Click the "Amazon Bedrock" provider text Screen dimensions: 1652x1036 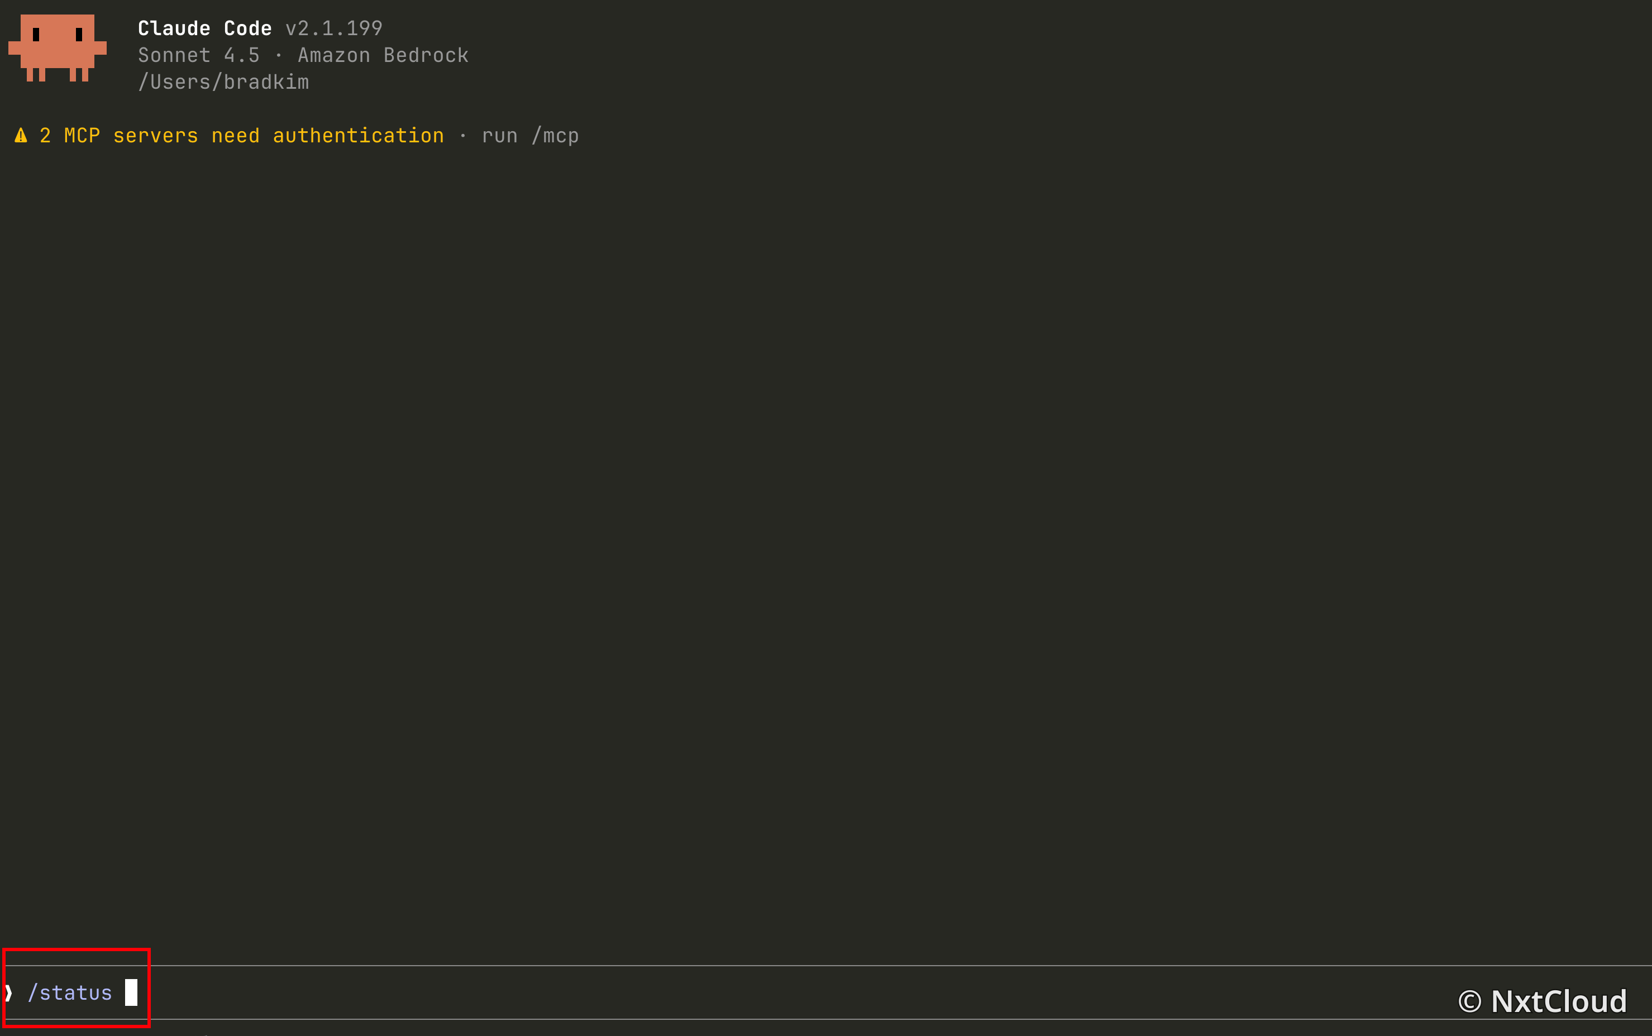(383, 55)
